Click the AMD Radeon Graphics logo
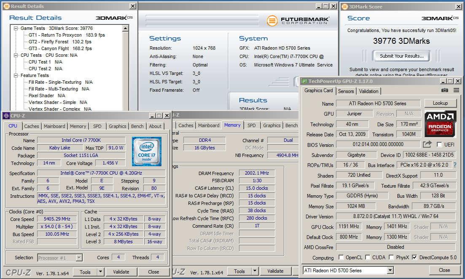The width and height of the screenshot is (465, 279). coord(440,124)
